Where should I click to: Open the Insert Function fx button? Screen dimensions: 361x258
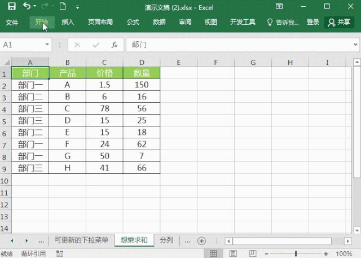pyautogui.click(x=115, y=45)
